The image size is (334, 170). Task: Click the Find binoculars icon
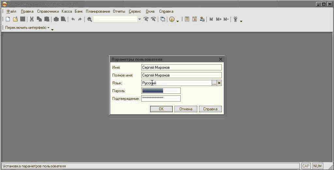coord(90,19)
